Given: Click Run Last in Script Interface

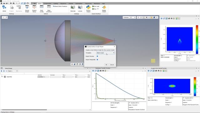Looking at the screenshot, I should click(96, 6).
